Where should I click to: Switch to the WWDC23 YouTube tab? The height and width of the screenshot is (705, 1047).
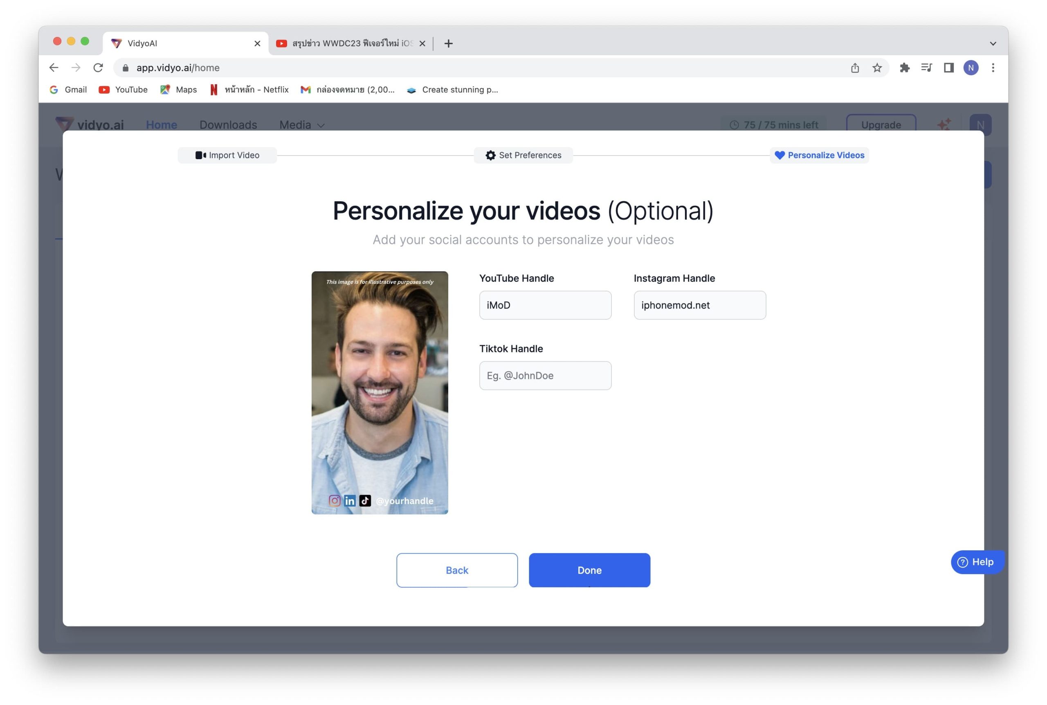point(350,44)
